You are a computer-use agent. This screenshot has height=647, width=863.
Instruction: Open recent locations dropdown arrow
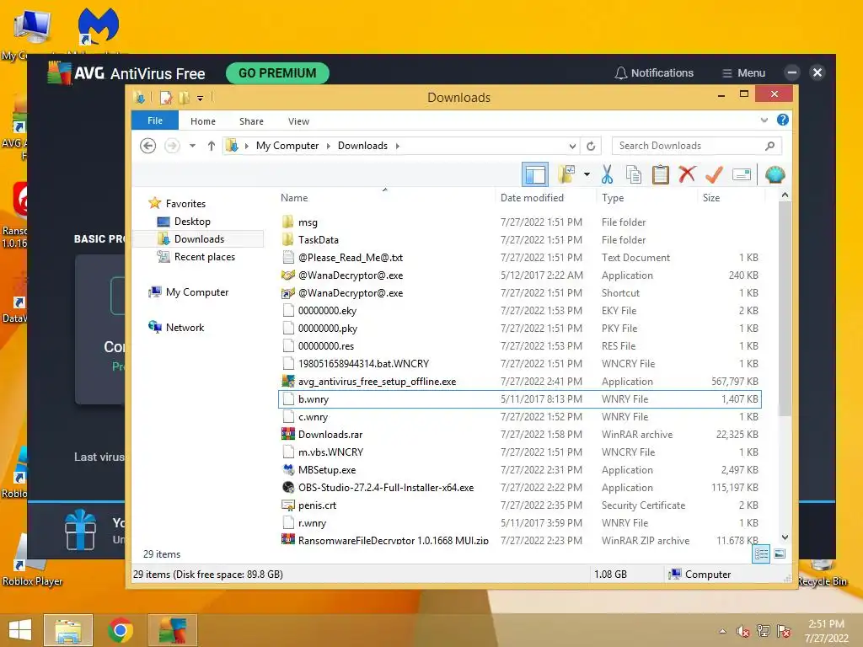point(192,146)
